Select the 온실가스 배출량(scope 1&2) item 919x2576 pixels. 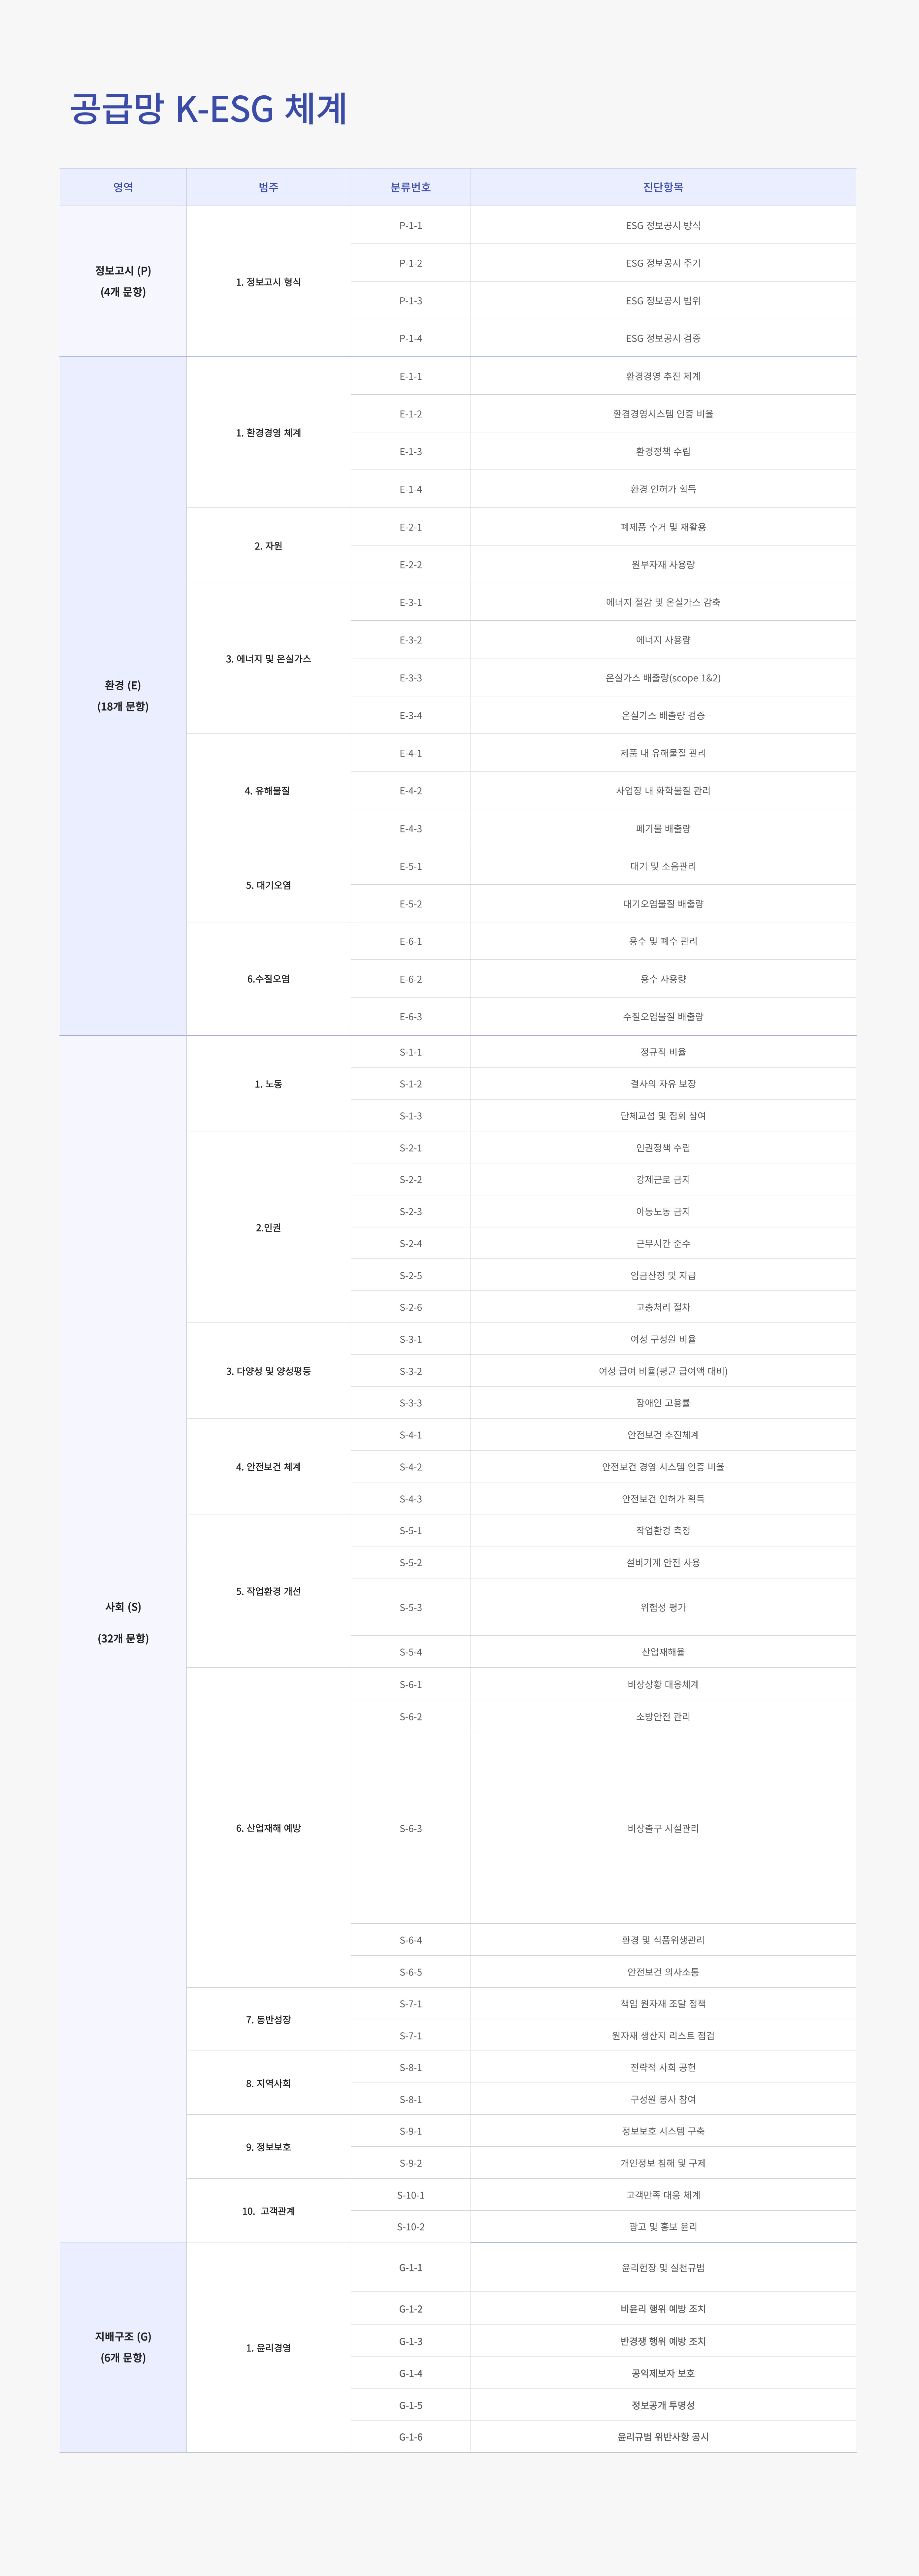coord(663,678)
